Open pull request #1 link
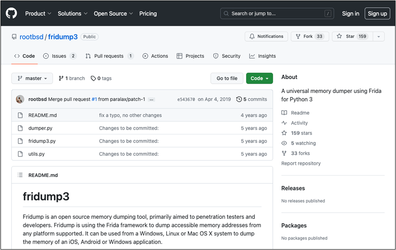Image resolution: width=396 pixels, height=250 pixels. coord(94,99)
